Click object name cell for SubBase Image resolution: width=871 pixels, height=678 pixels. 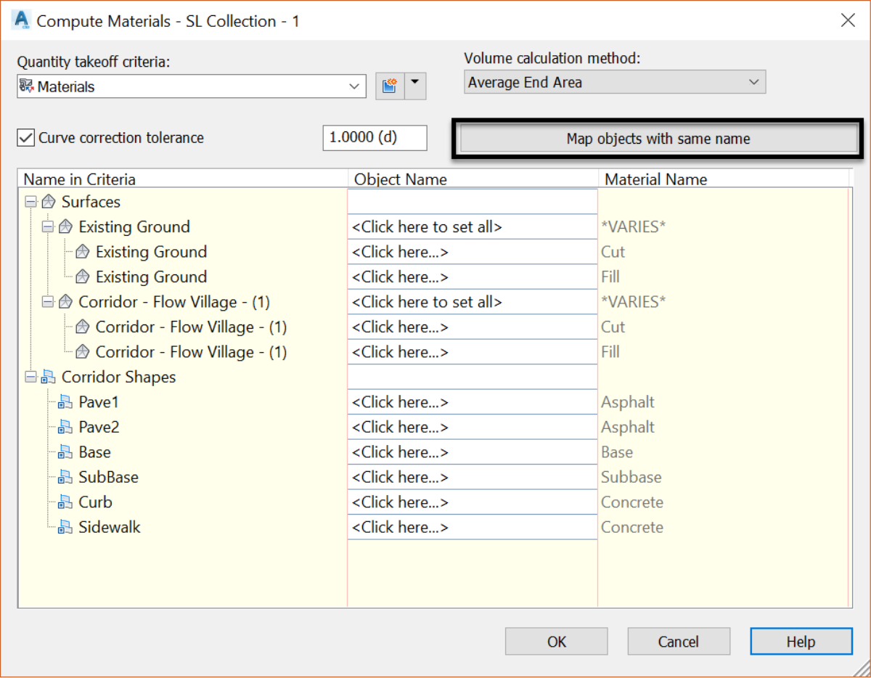[473, 477]
